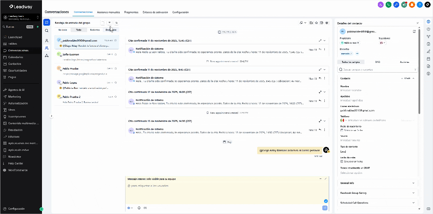Expand the General Info section
The image size is (433, 214).
pos(377,183)
